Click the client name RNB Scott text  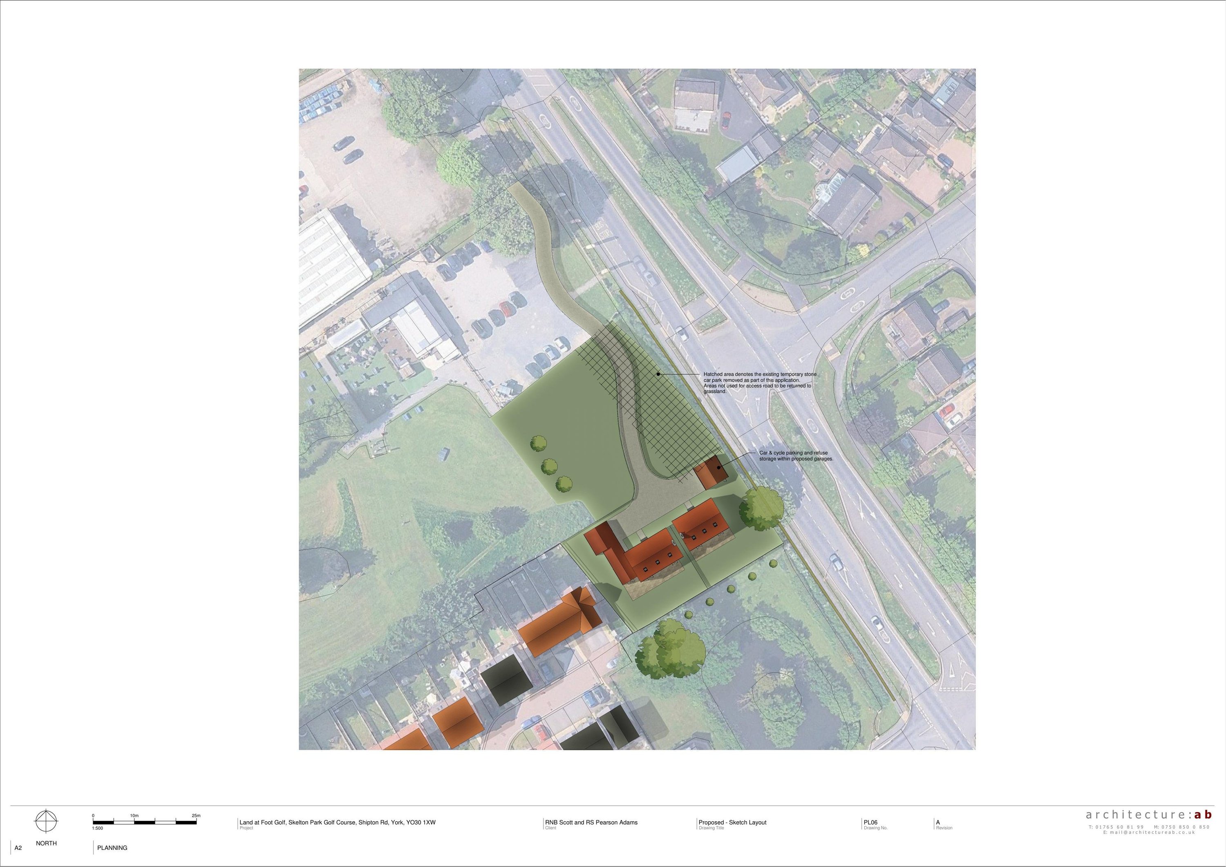pos(591,823)
